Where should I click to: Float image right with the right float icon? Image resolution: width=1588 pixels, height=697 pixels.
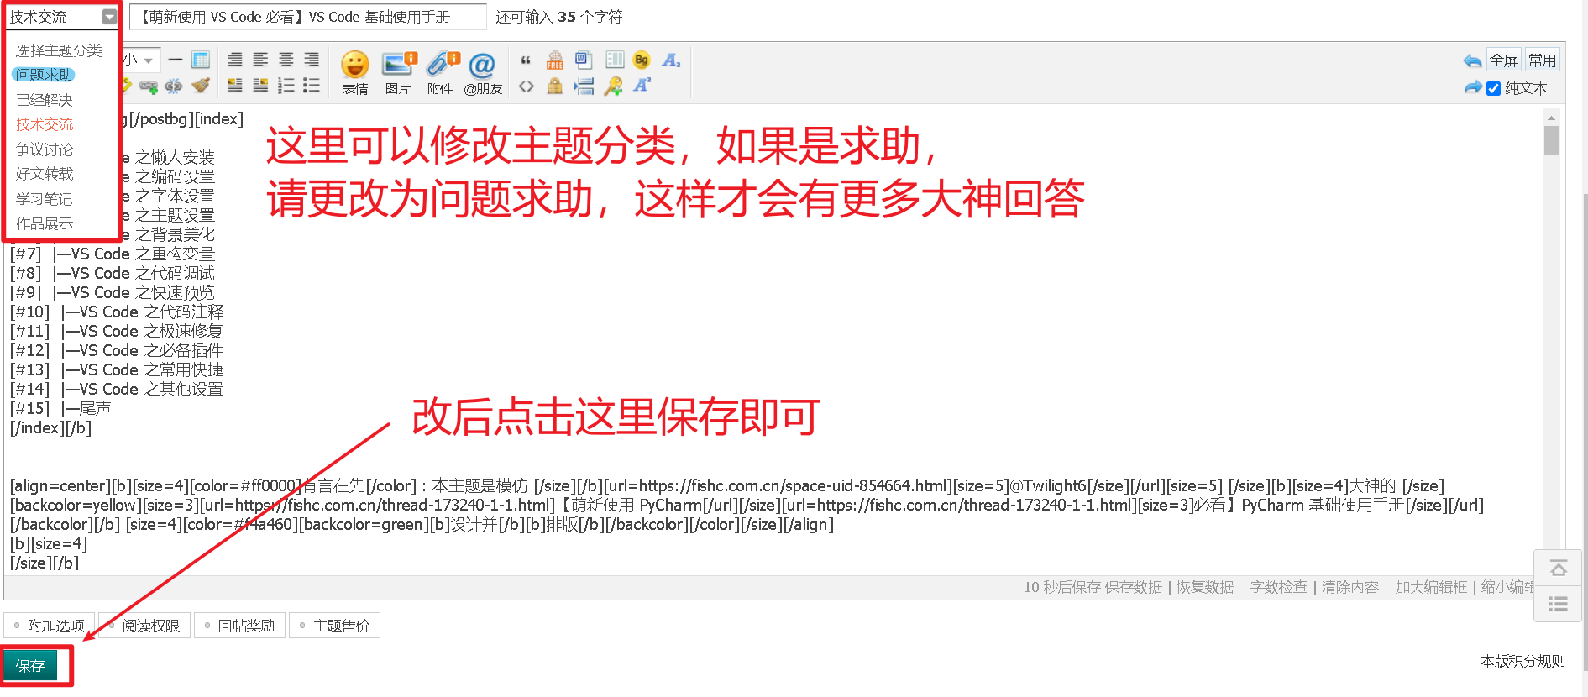260,85
